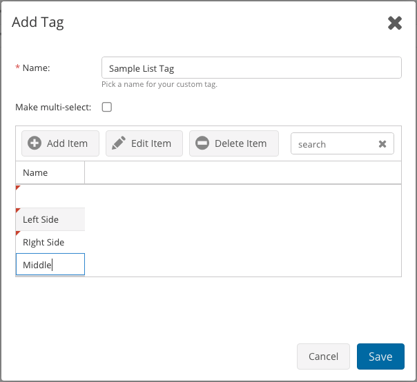417x382 pixels.
Task: Select the blank first row in list
Action: pyautogui.click(x=50, y=196)
